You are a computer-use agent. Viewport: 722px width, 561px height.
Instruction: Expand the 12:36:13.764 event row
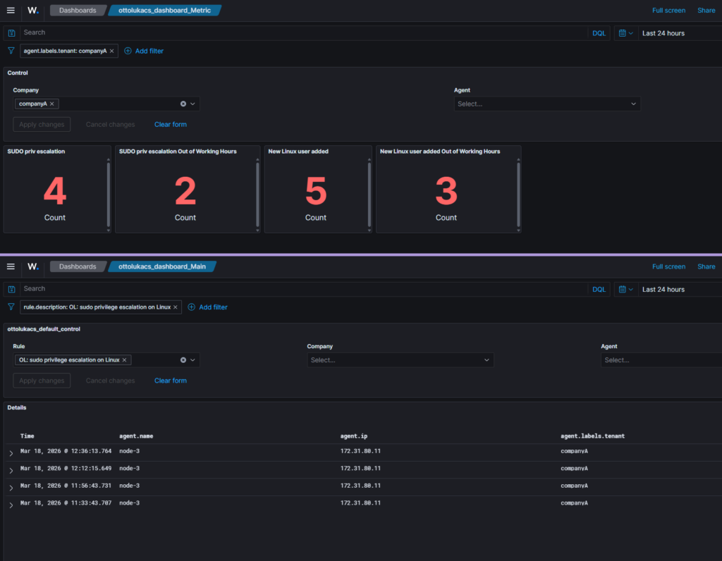11,452
